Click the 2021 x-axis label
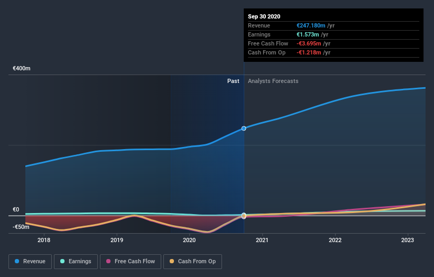 [262, 240]
